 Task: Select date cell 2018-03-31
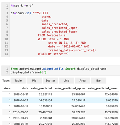(x=21, y=94)
